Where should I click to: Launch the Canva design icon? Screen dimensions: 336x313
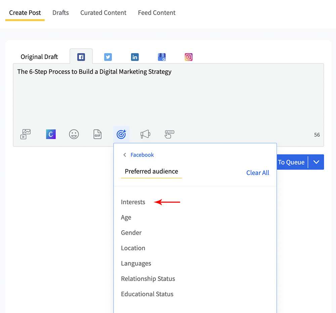tap(51, 134)
